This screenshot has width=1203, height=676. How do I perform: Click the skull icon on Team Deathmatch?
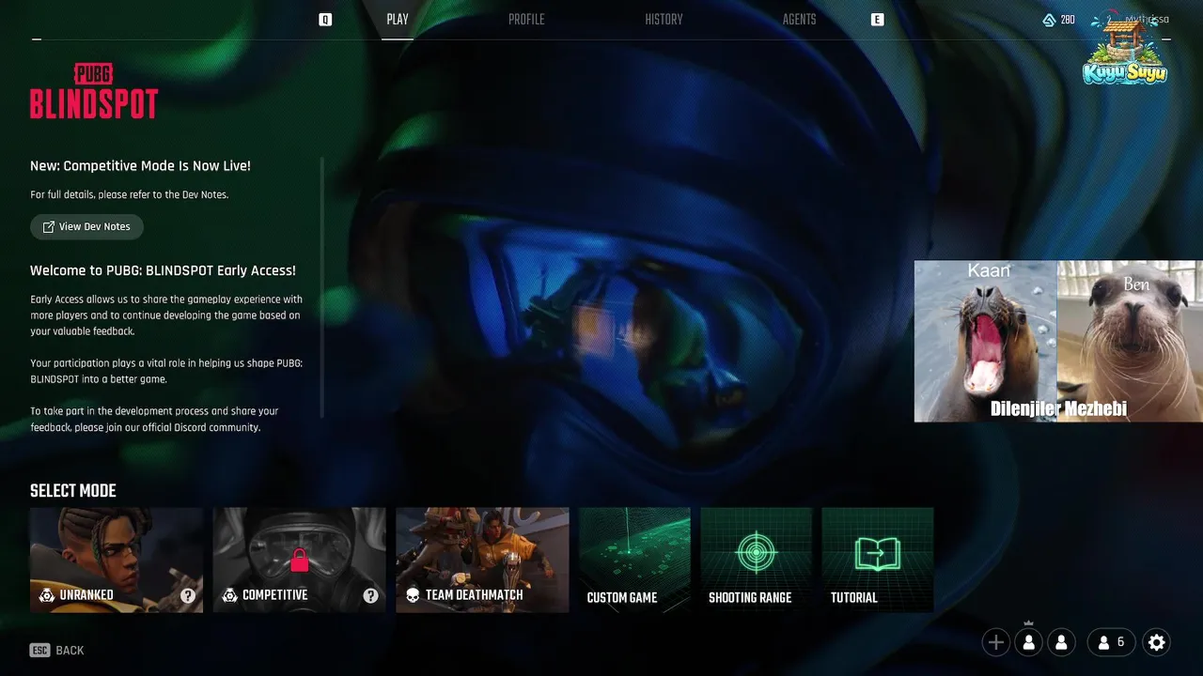point(413,595)
